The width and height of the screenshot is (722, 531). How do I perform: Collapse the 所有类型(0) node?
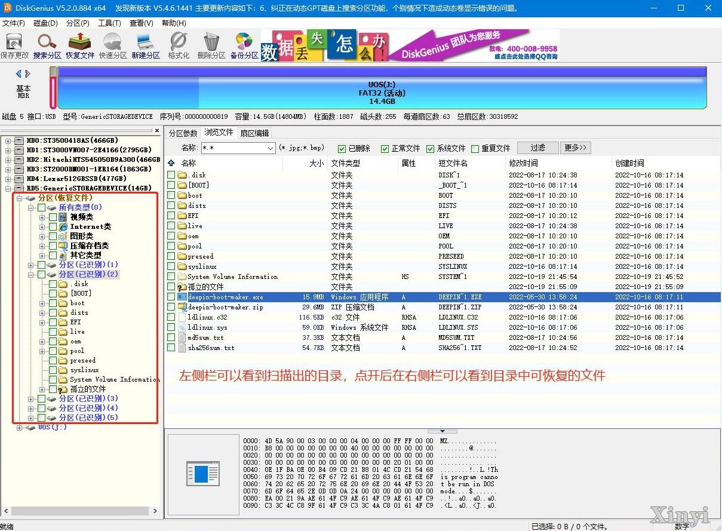(31, 208)
